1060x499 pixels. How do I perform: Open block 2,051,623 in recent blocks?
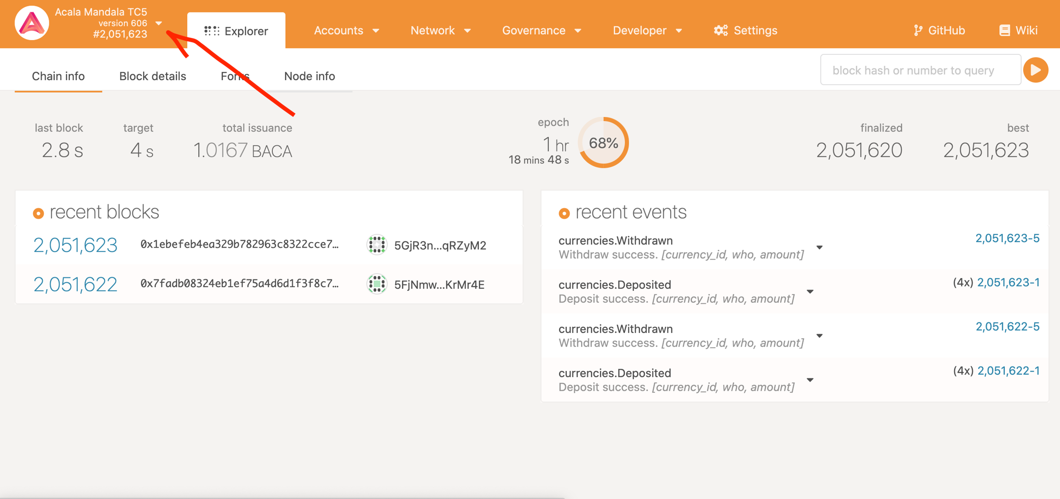[75, 245]
